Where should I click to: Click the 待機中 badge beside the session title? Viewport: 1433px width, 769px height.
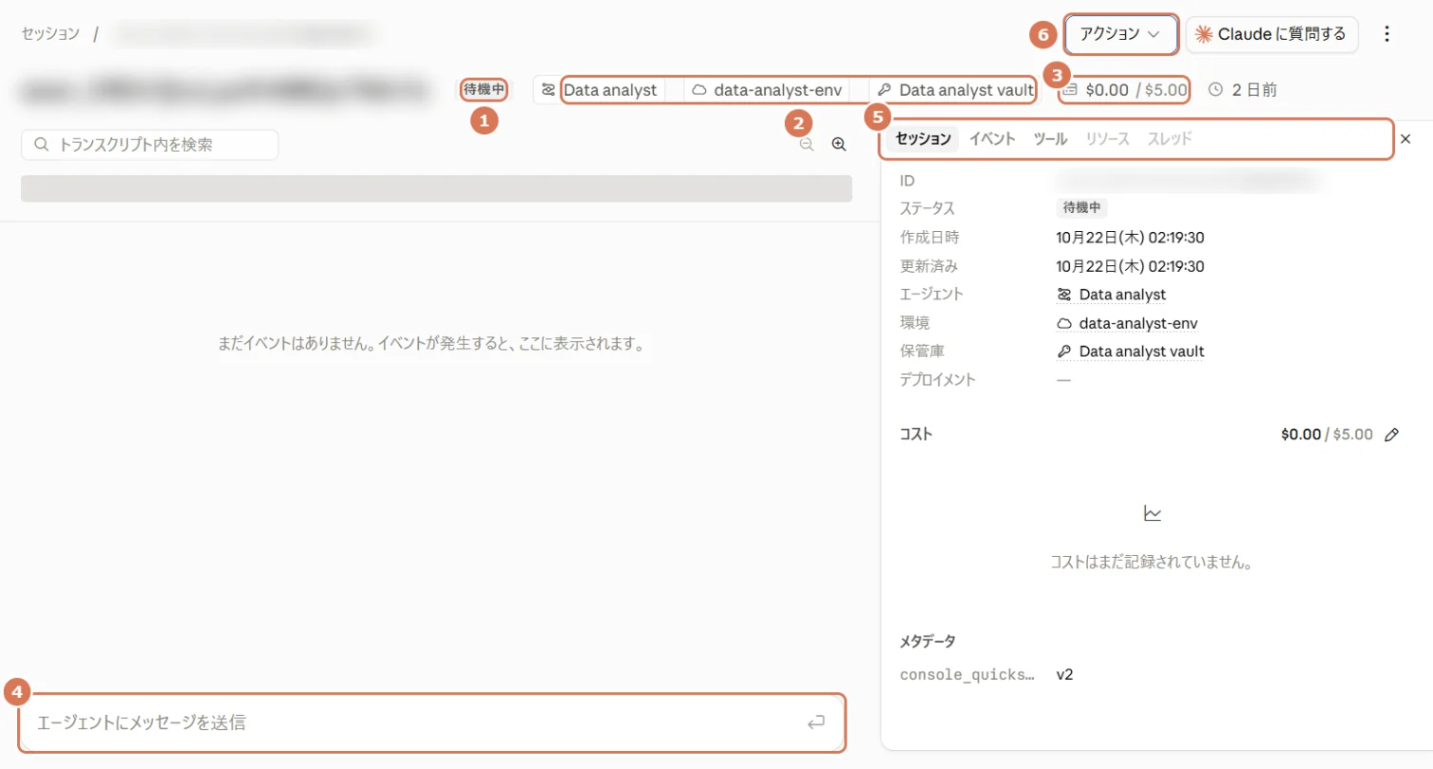[484, 90]
